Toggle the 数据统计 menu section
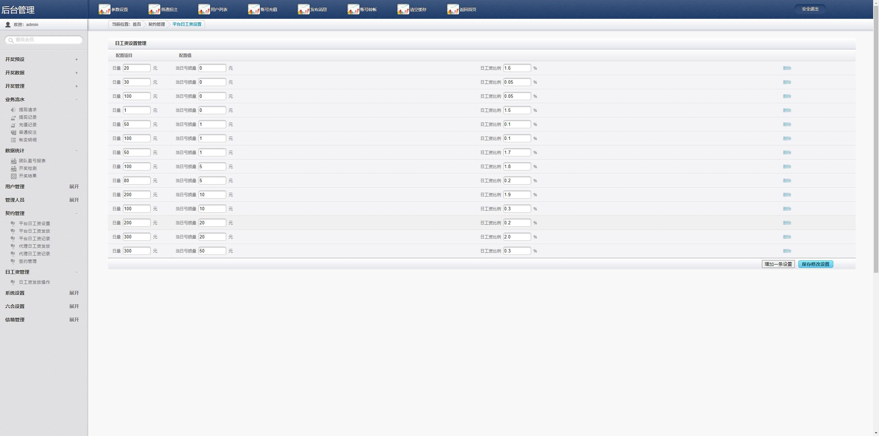The width and height of the screenshot is (879, 436). point(42,150)
